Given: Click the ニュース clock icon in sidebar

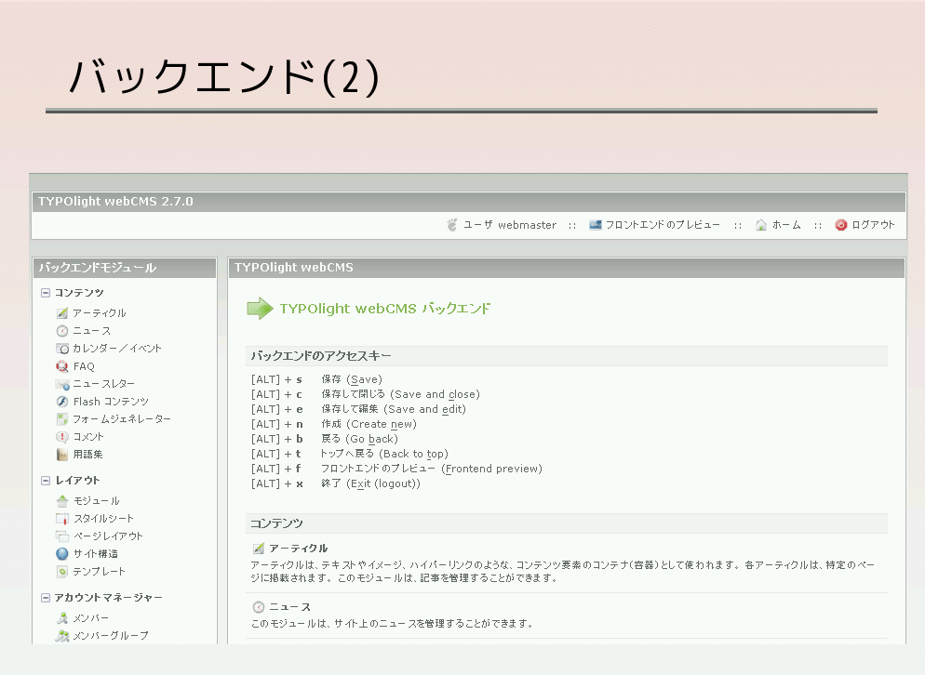Looking at the screenshot, I should [x=62, y=331].
